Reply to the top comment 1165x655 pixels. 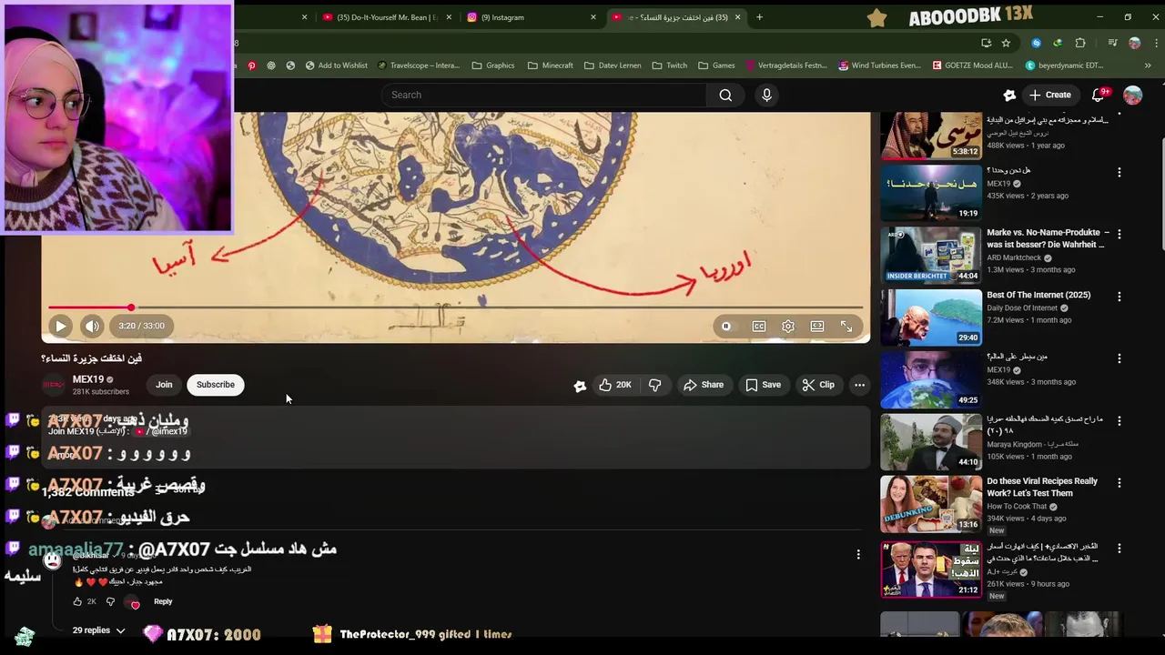pos(163,601)
